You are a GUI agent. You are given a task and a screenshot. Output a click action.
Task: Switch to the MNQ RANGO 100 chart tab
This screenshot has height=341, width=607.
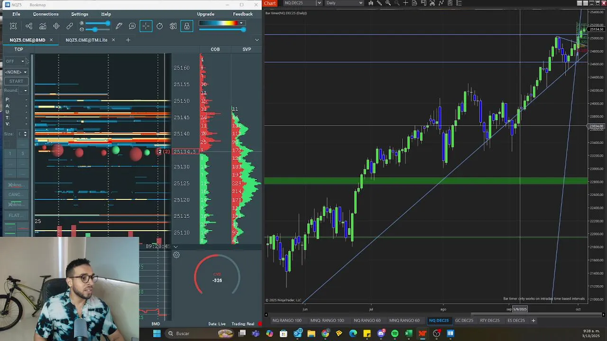pyautogui.click(x=327, y=321)
